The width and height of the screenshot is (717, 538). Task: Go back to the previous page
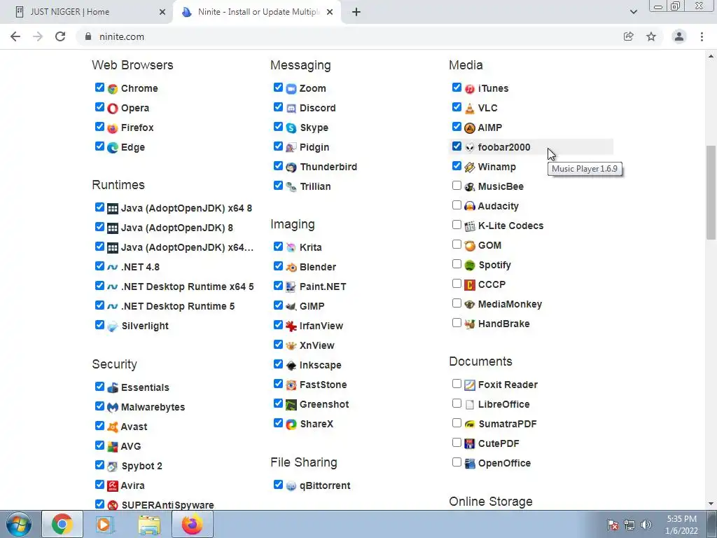pyautogui.click(x=15, y=36)
